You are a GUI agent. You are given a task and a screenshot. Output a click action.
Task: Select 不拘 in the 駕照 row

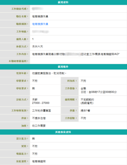(35, 146)
